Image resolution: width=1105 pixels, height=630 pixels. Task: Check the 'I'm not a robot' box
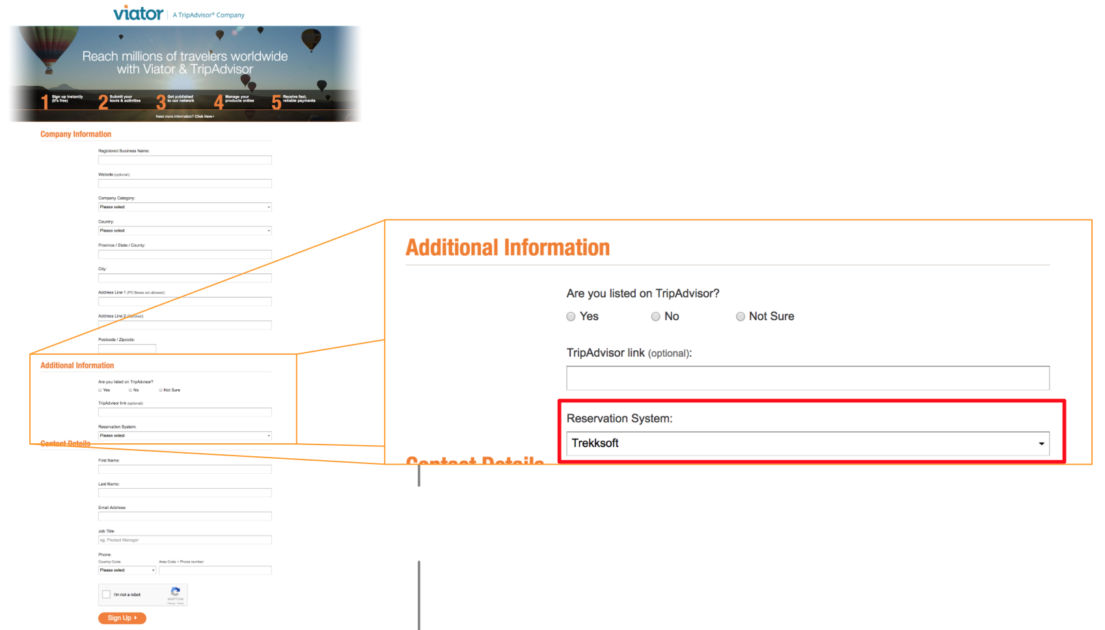coord(106,594)
